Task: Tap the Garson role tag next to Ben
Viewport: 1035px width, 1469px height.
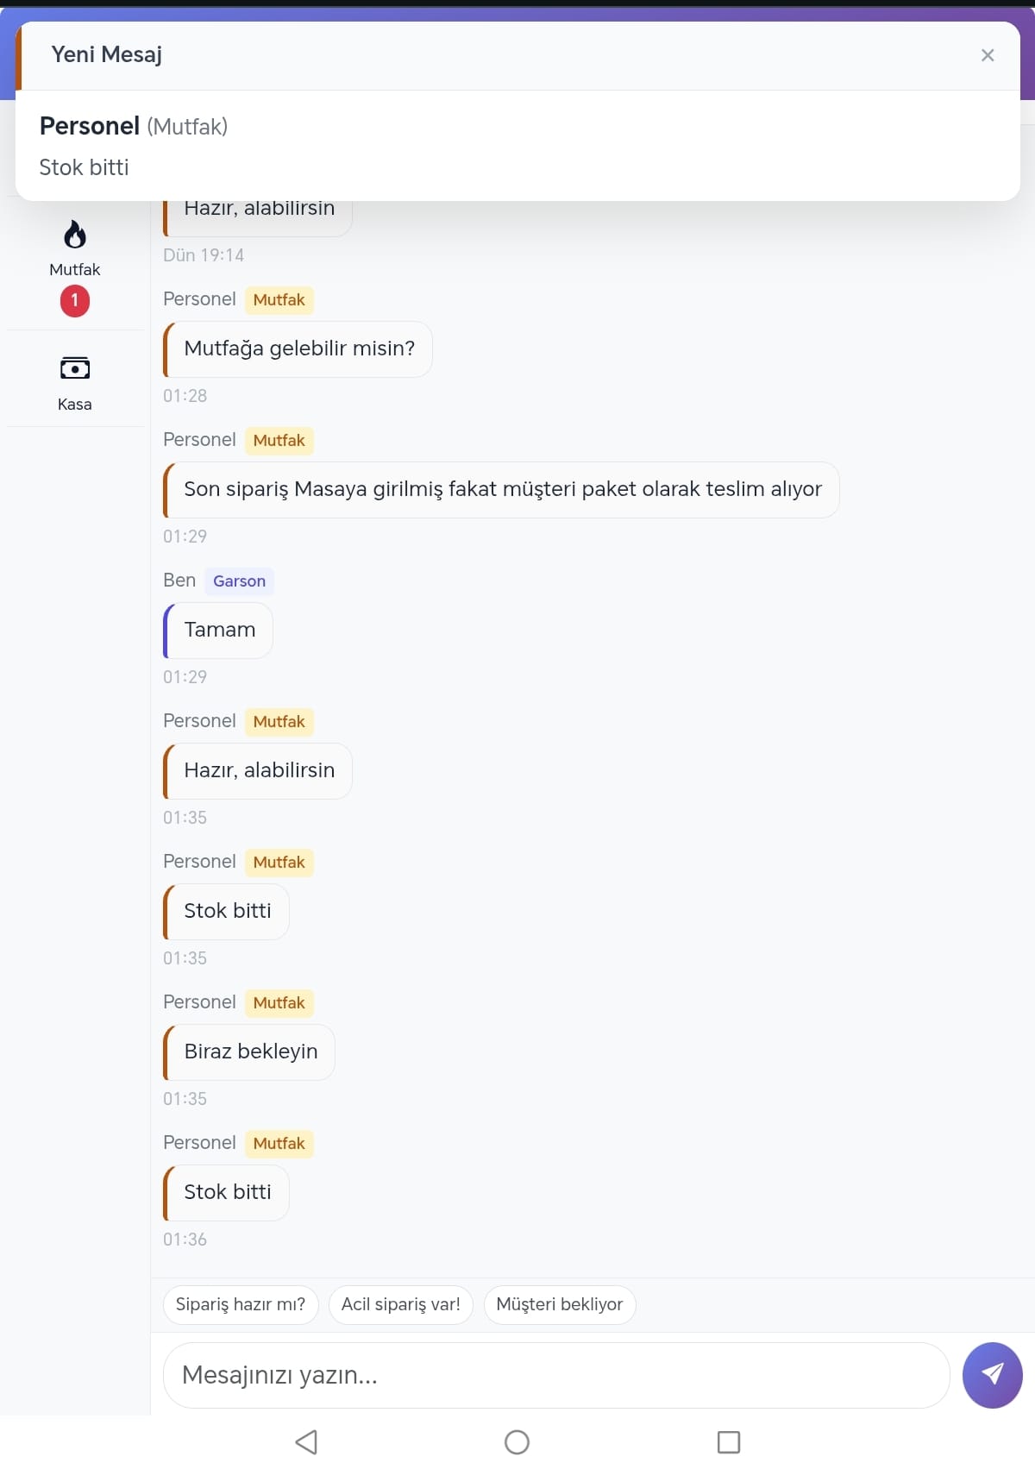Action: [239, 581]
